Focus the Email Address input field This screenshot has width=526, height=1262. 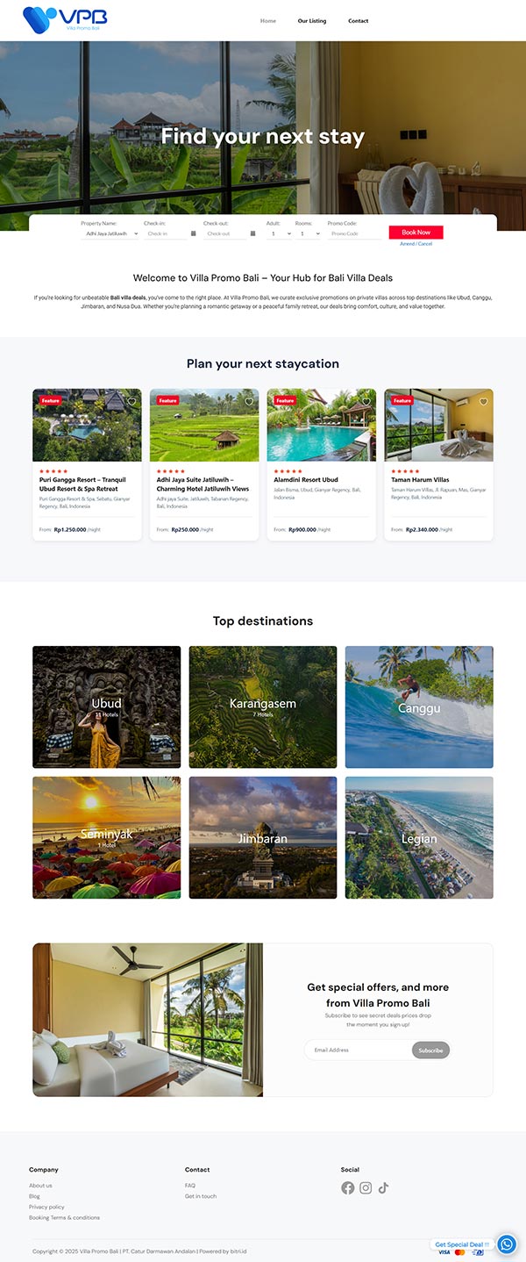(358, 1050)
